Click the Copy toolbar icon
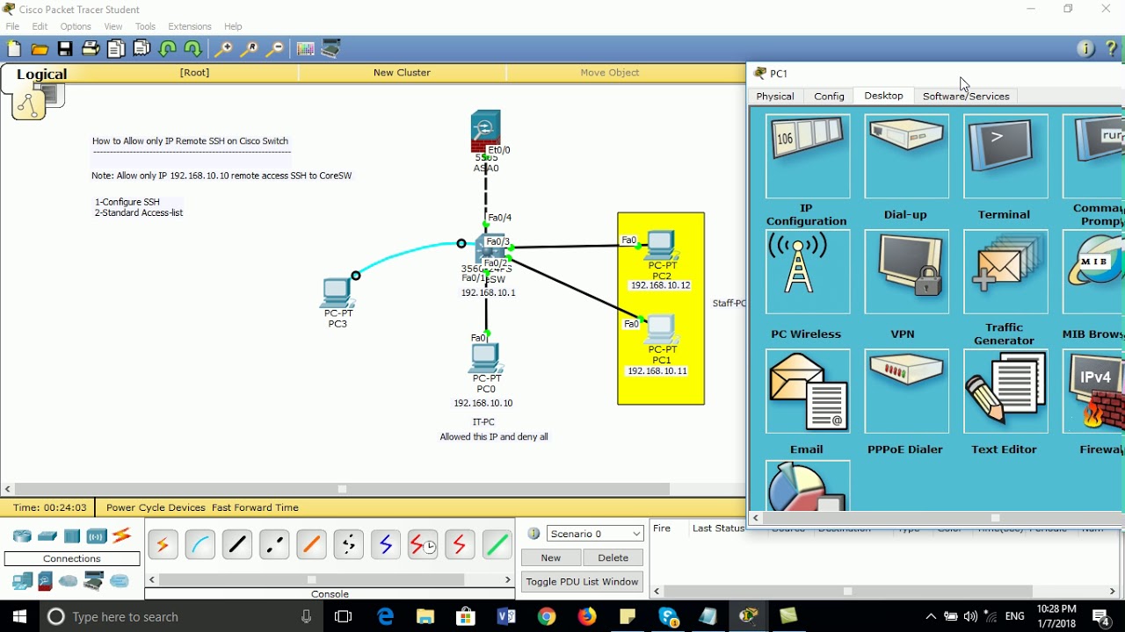1125x632 pixels. click(x=116, y=49)
